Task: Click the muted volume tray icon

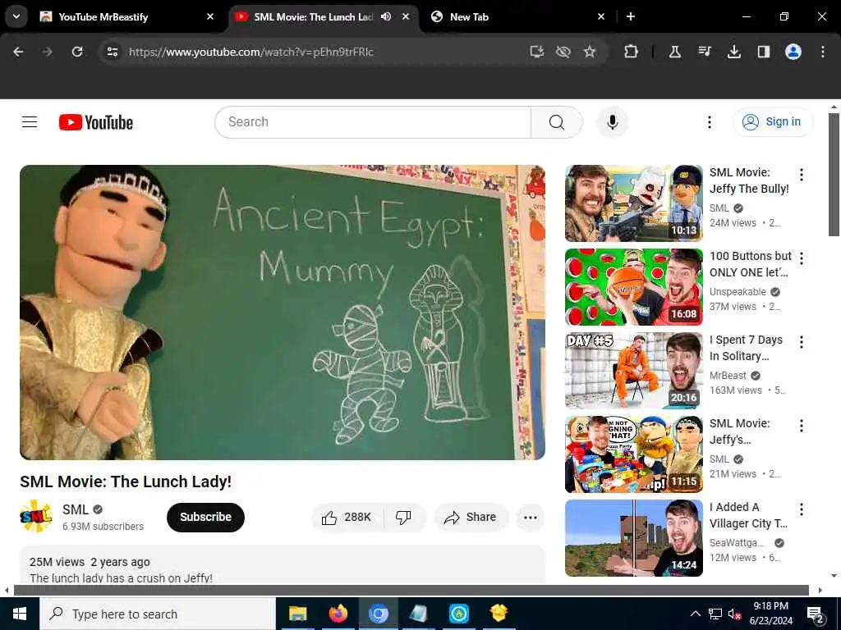Action: tap(734, 614)
